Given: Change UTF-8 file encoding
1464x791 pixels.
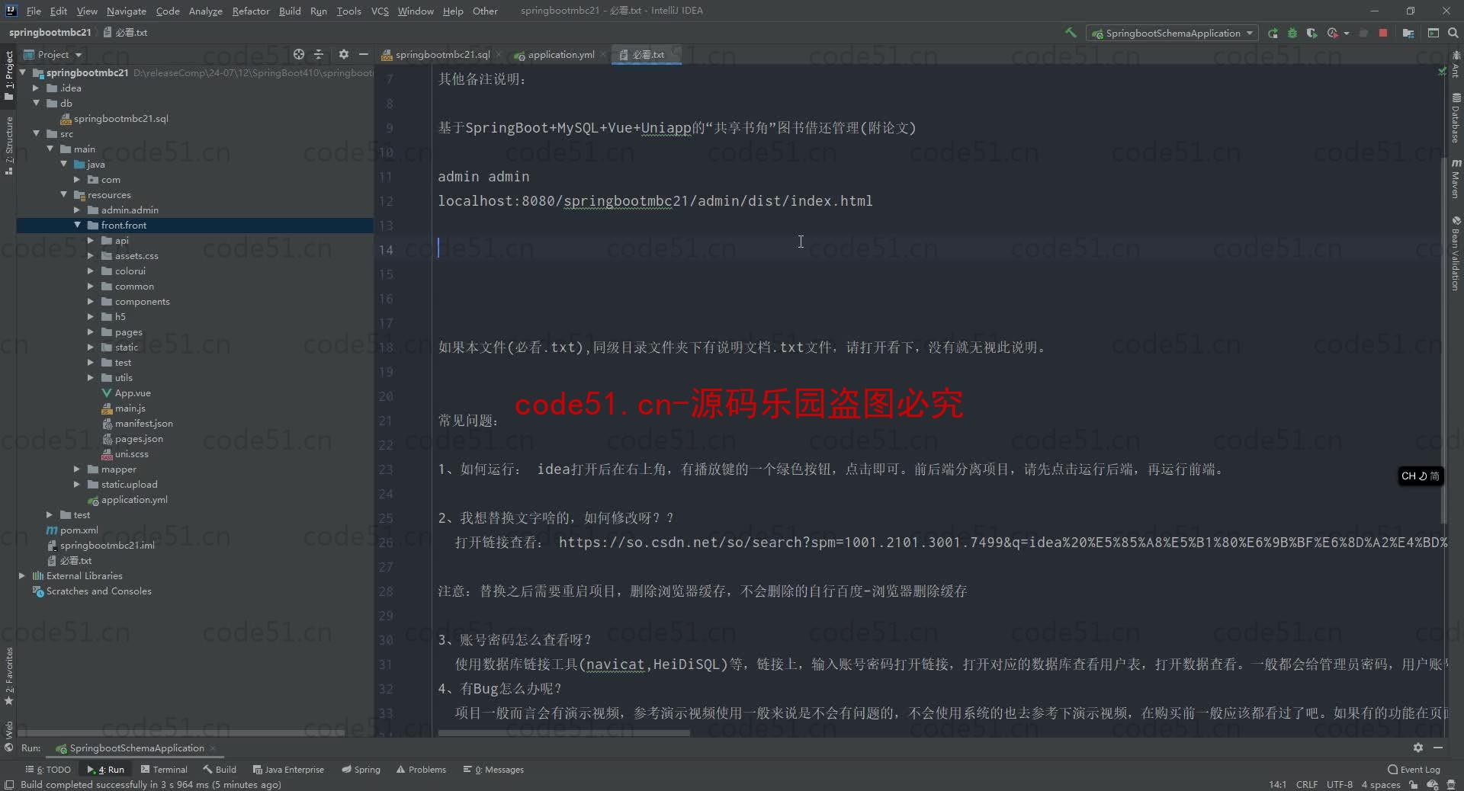Looking at the screenshot, I should (x=1339, y=784).
